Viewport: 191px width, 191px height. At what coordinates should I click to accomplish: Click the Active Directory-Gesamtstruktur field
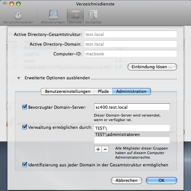point(130,34)
